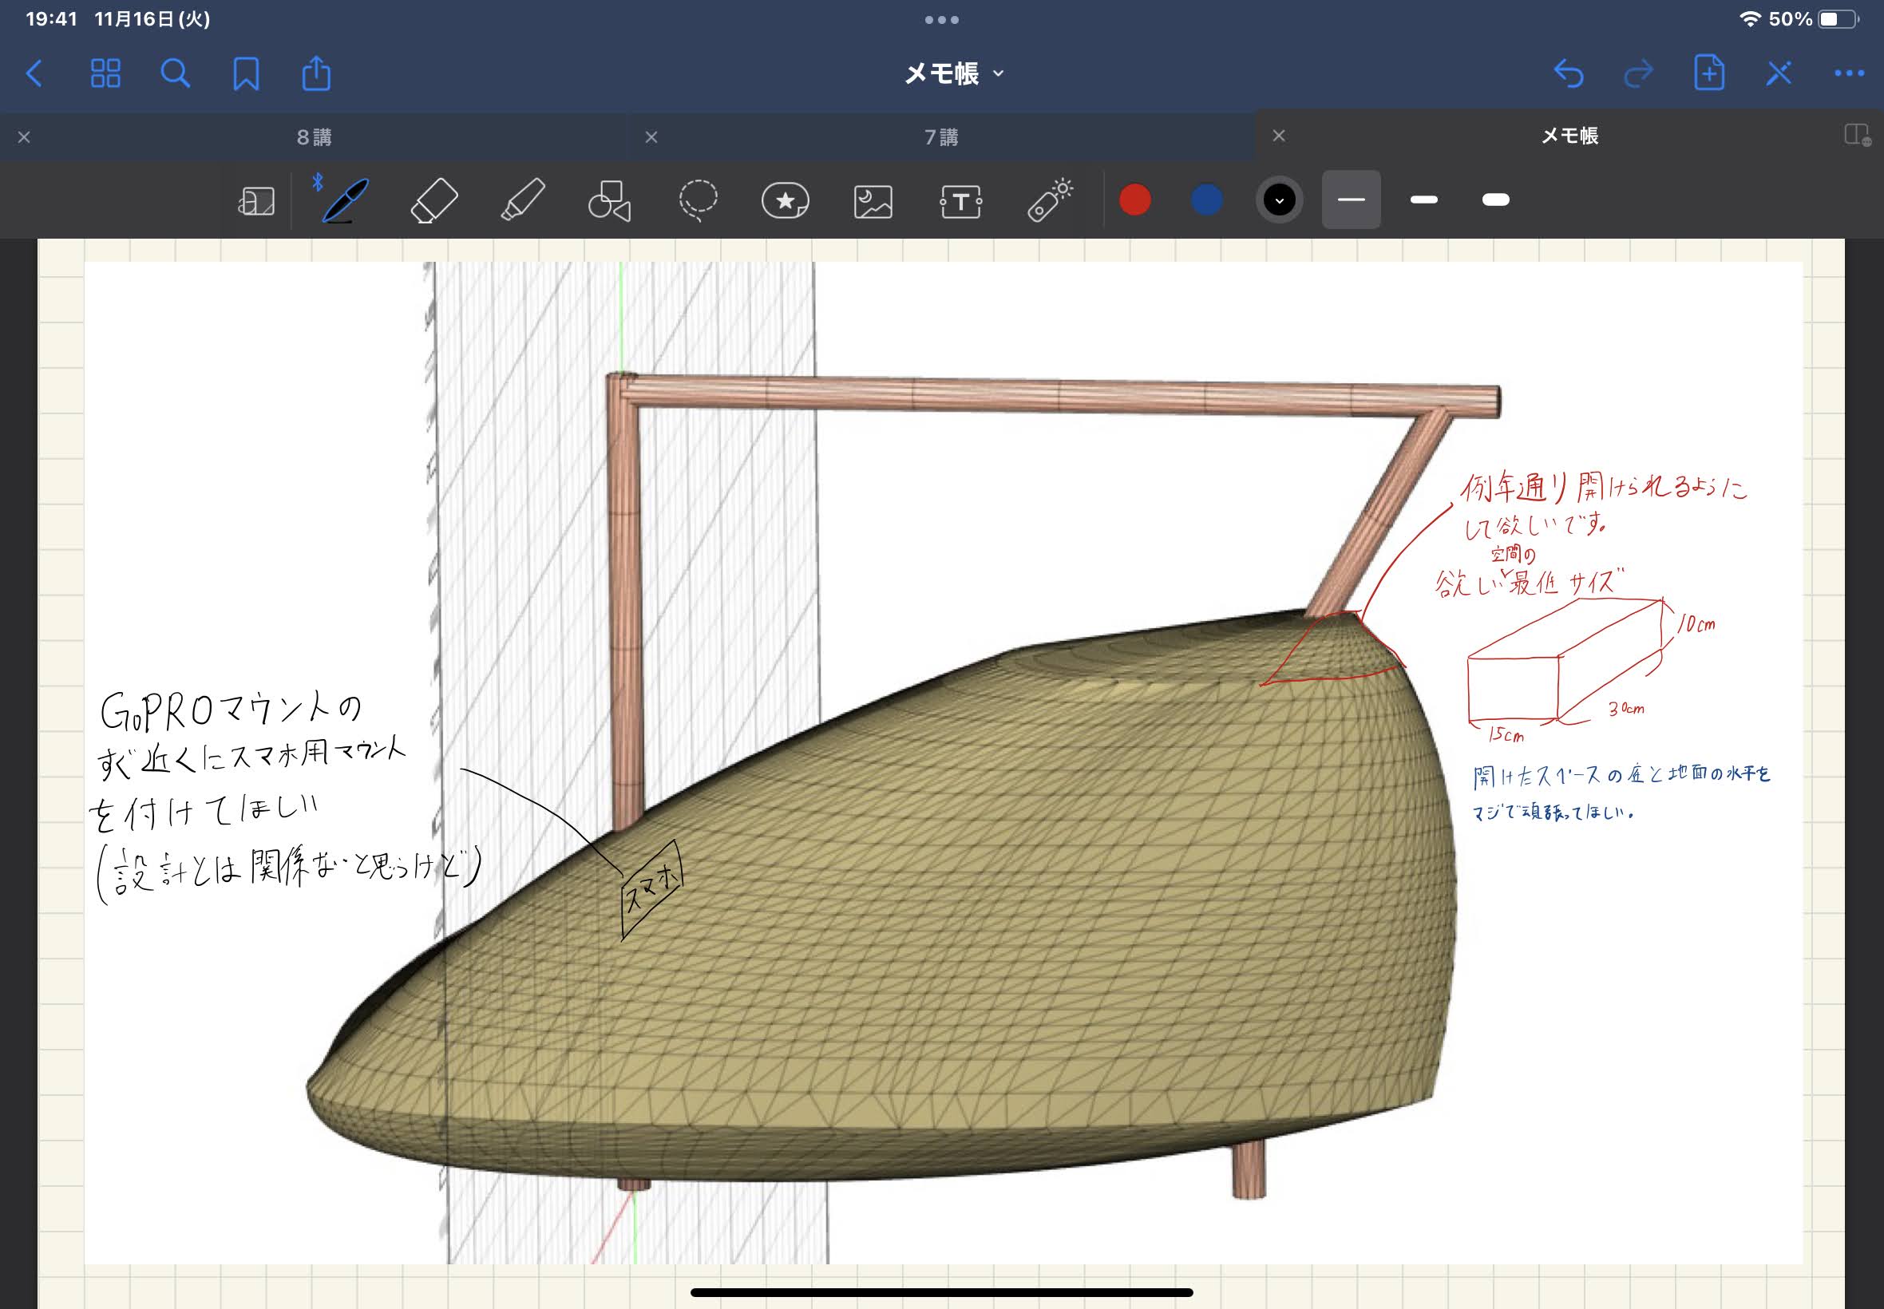Undo the last stroke

point(1568,73)
